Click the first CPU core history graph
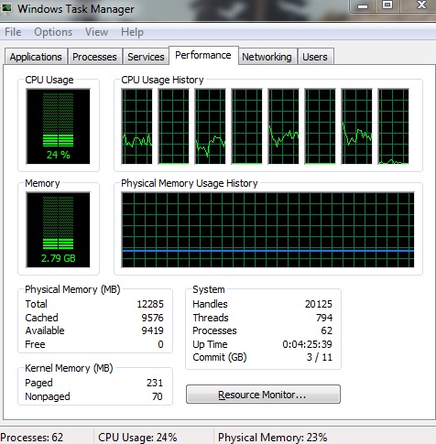 [x=136, y=126]
